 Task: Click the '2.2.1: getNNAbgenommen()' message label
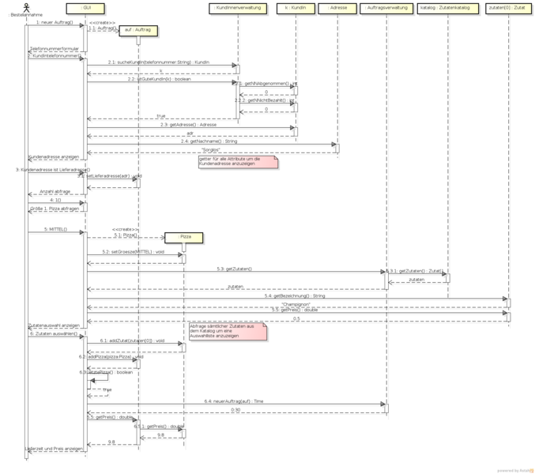[266, 84]
